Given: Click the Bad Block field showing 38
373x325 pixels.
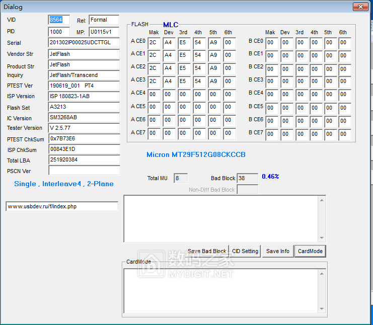Looking at the screenshot, I should pos(248,178).
